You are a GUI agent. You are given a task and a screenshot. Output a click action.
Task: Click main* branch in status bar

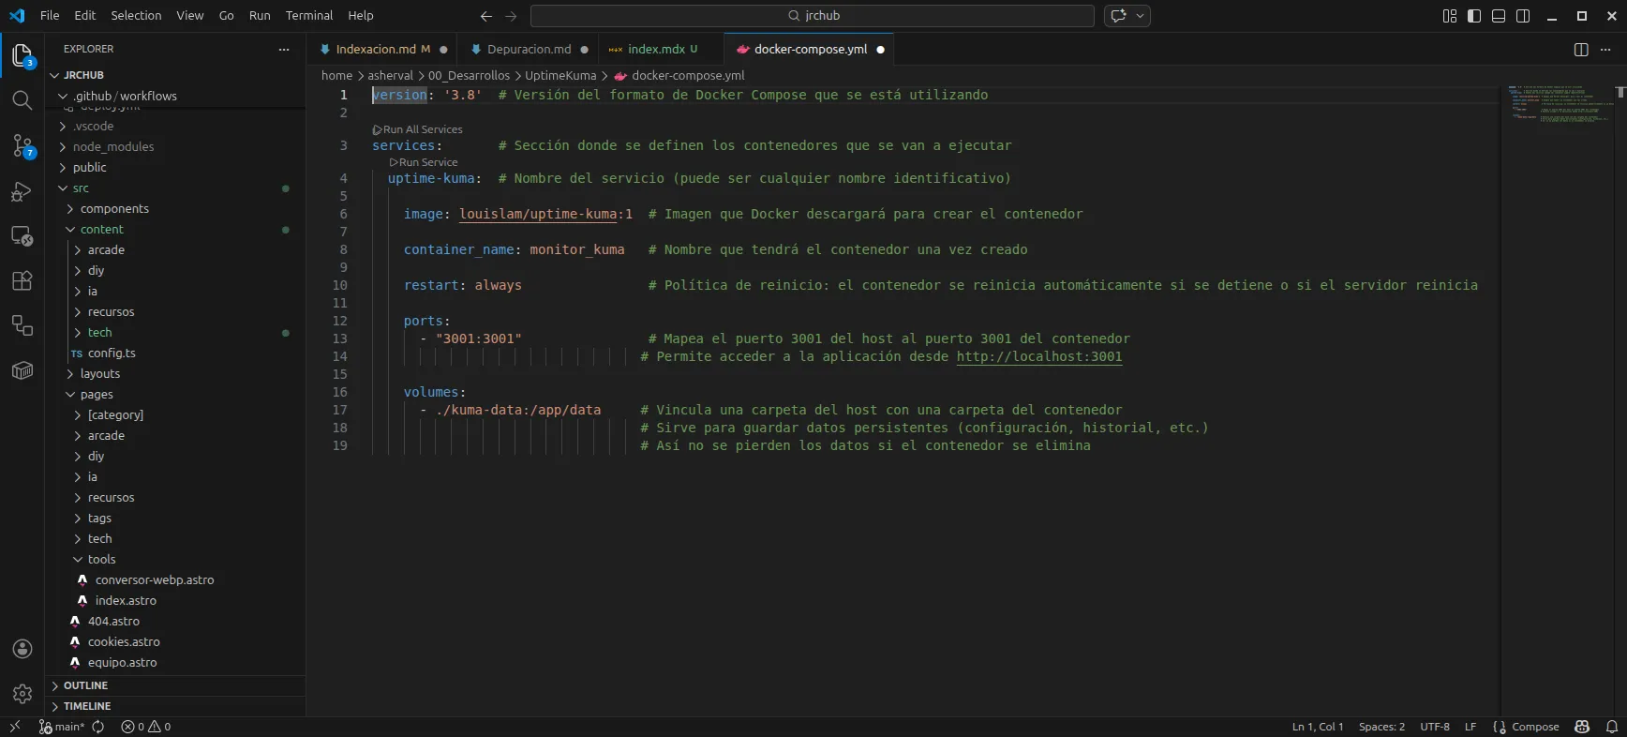click(x=62, y=727)
